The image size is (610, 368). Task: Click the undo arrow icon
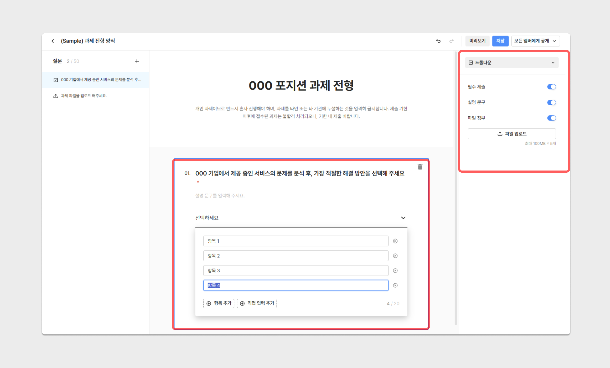[x=438, y=41]
